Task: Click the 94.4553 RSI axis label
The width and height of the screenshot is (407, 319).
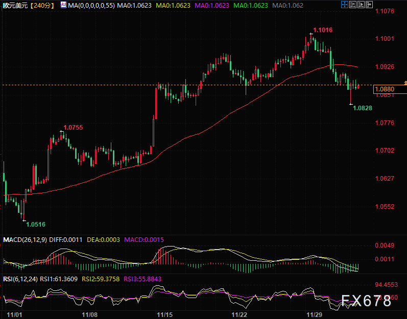Action: click(386, 285)
